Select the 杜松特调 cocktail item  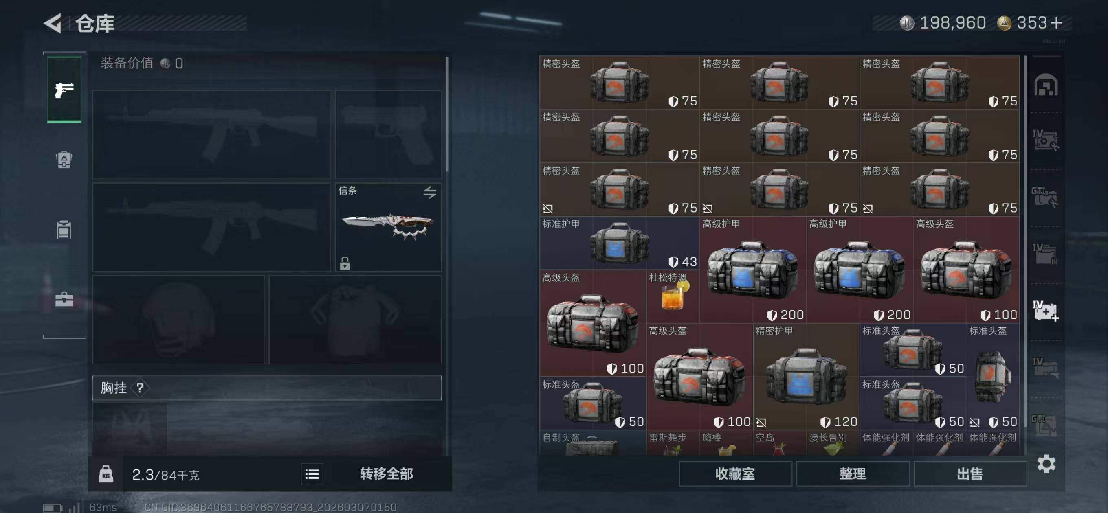[673, 296]
